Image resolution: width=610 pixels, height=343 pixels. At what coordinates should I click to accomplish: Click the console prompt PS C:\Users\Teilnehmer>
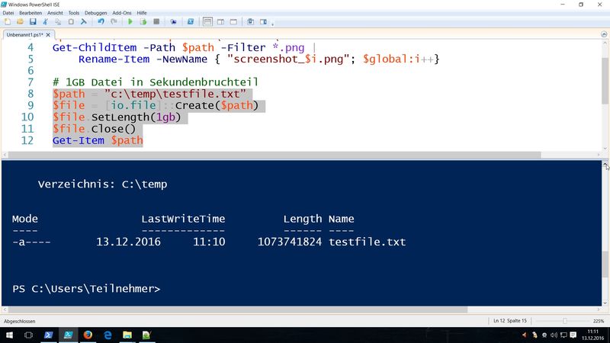86,289
